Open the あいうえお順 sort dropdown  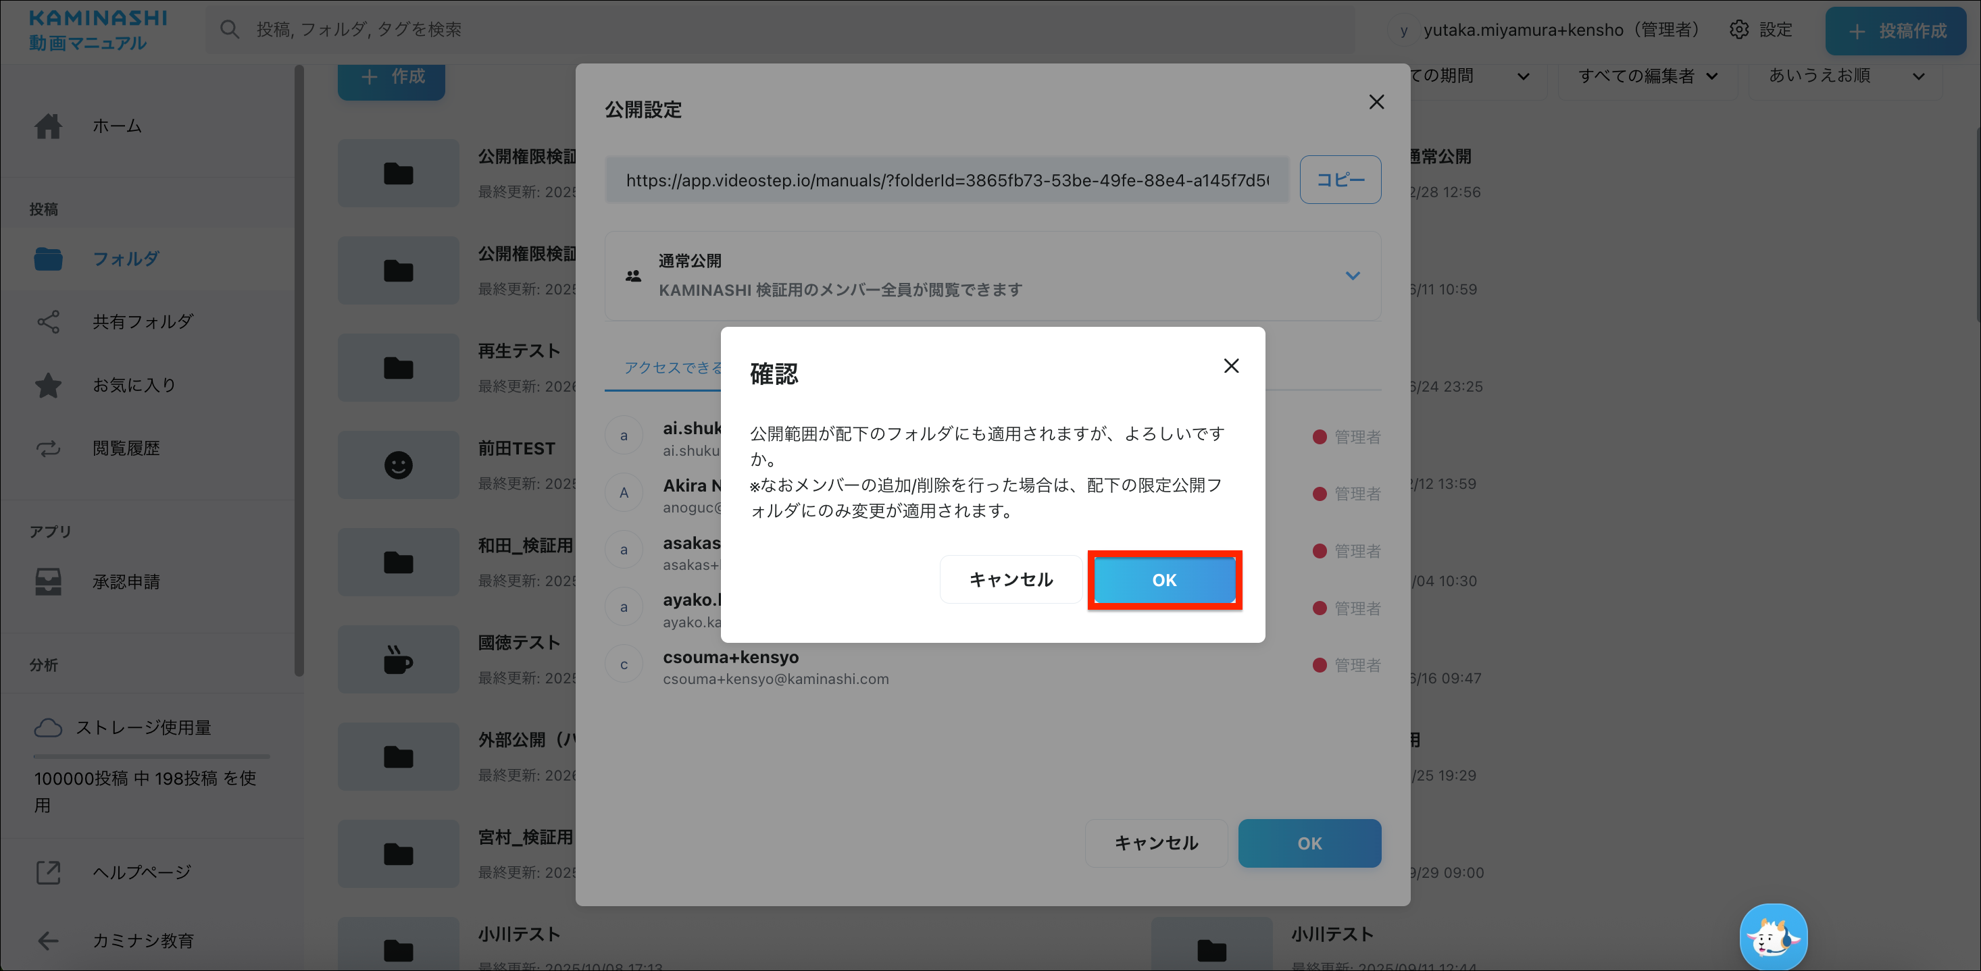(x=1846, y=76)
